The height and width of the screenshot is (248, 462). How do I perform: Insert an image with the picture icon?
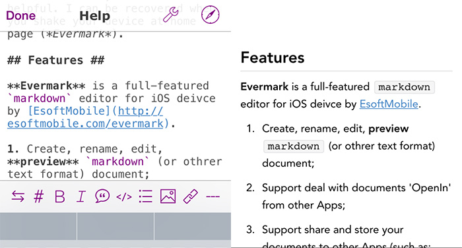click(x=168, y=197)
